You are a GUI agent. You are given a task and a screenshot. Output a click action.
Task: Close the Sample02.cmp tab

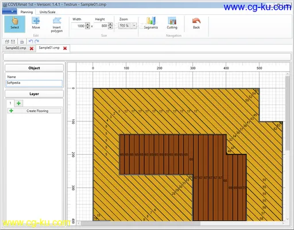(32, 48)
